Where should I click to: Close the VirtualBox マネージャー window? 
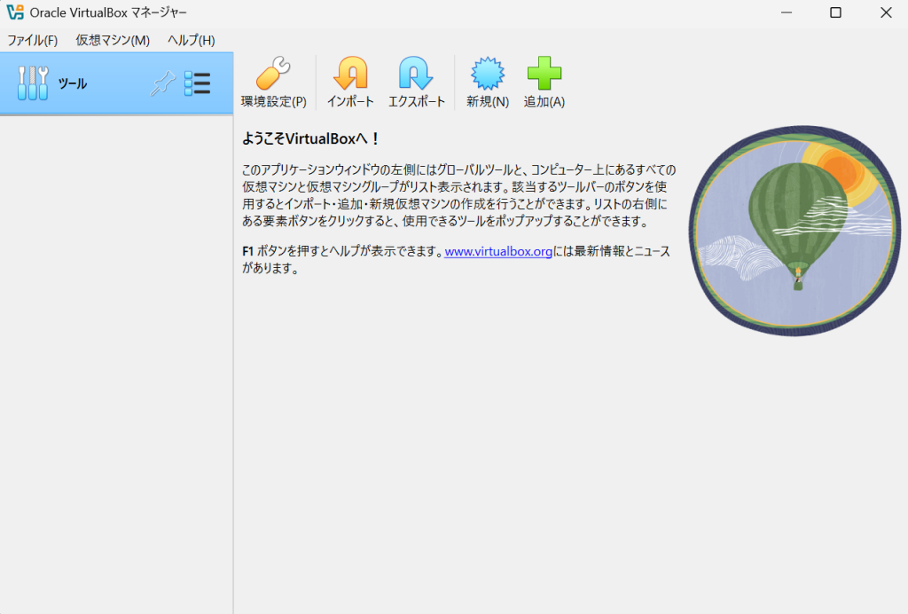886,12
